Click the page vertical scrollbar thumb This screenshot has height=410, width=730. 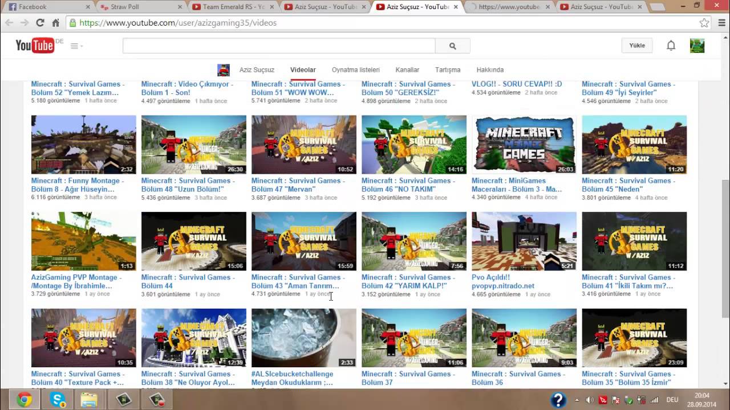tap(725, 249)
